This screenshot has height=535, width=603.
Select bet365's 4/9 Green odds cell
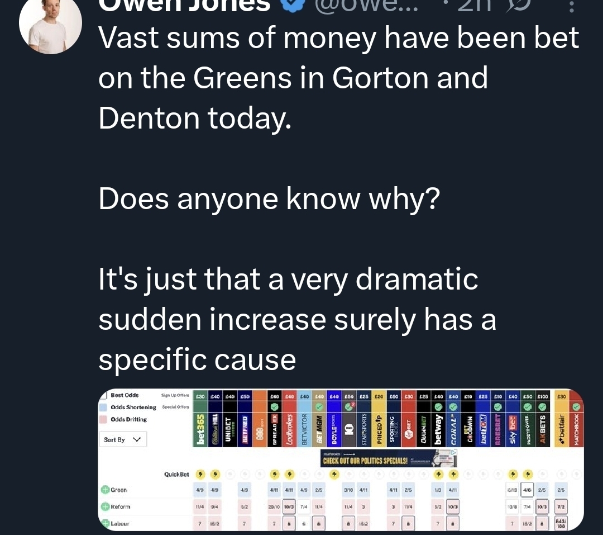coord(200,490)
